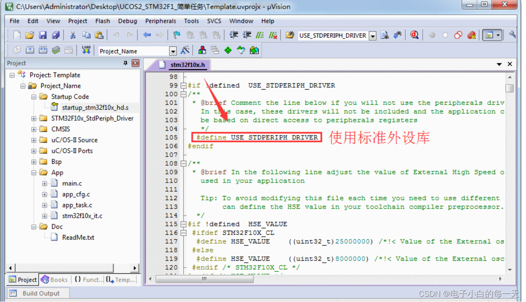Rebuild all target files
This screenshot has width=526, height=302.
pyautogui.click(x=43, y=50)
